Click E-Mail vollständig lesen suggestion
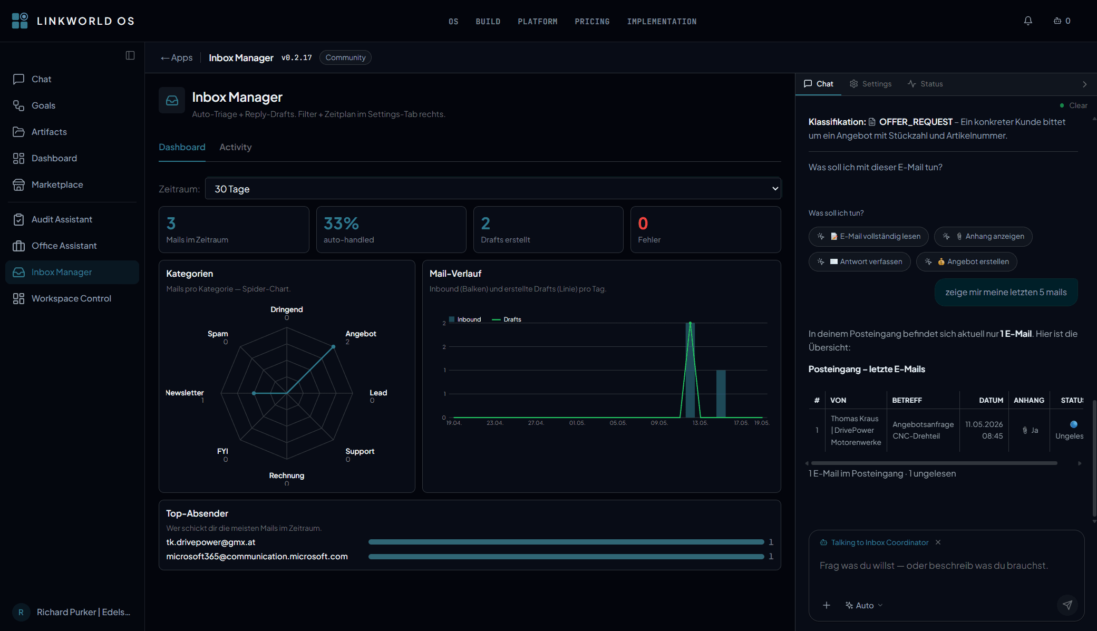Image resolution: width=1097 pixels, height=631 pixels. click(869, 236)
